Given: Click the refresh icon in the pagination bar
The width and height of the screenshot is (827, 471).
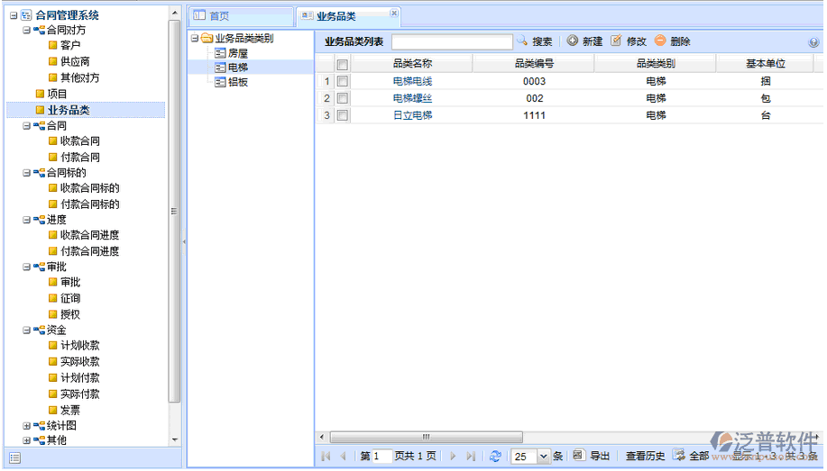Looking at the screenshot, I should 495,457.
